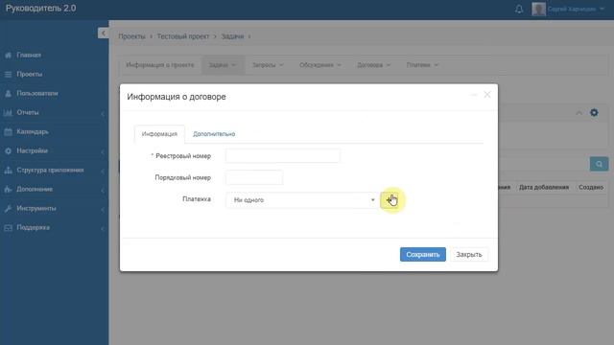Click the gear settings icon behind dialog
614x345 pixels.
click(594, 113)
